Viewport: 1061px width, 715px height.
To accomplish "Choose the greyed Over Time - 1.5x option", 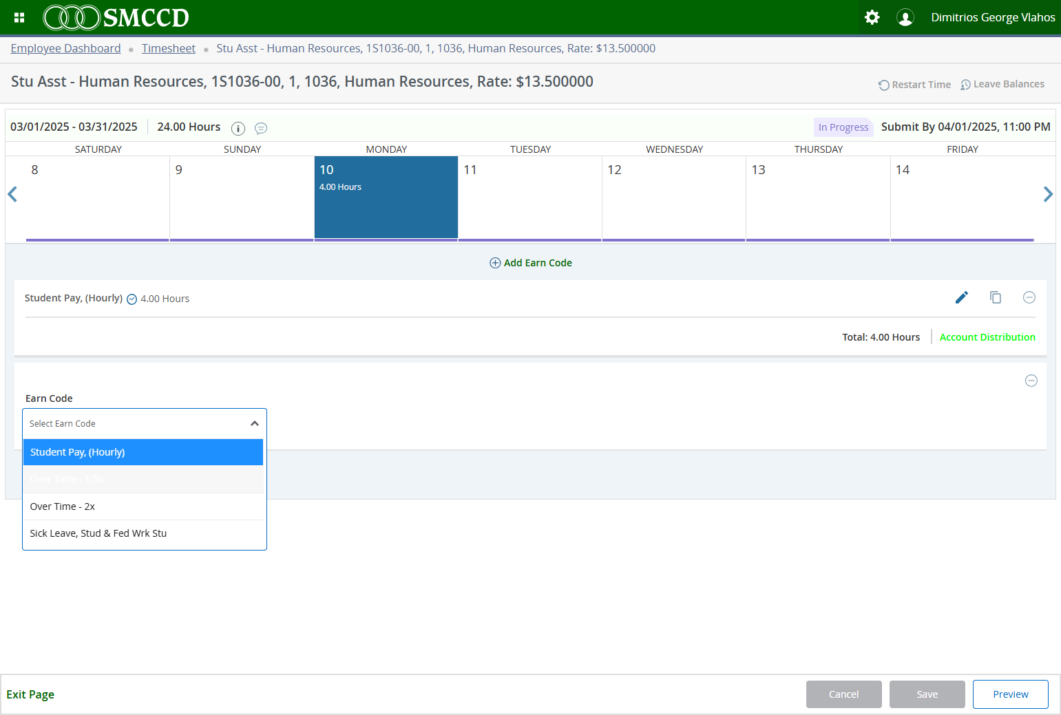I will (x=143, y=479).
